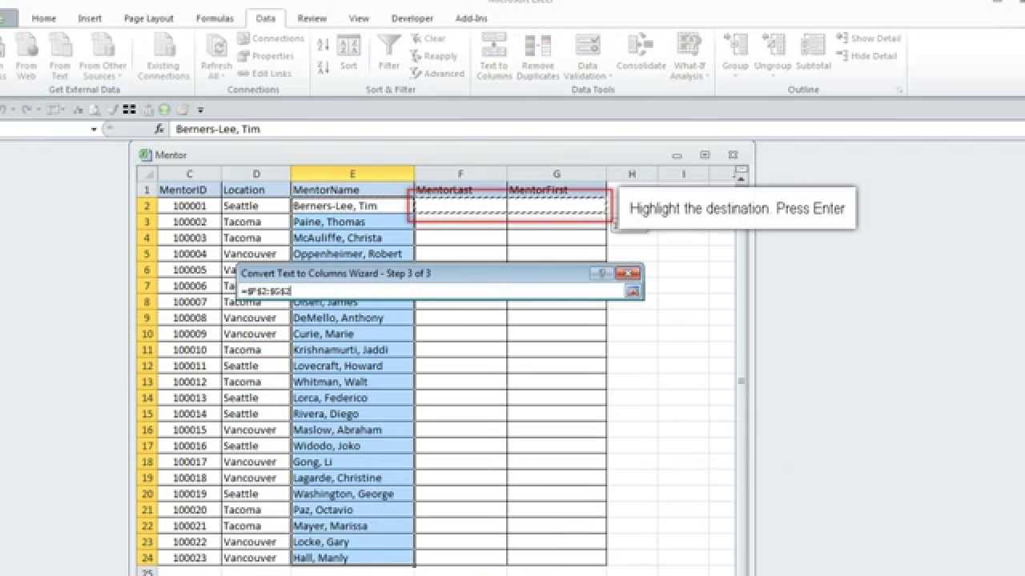
Task: Switch to the Add-Ins tab
Action: click(x=471, y=18)
